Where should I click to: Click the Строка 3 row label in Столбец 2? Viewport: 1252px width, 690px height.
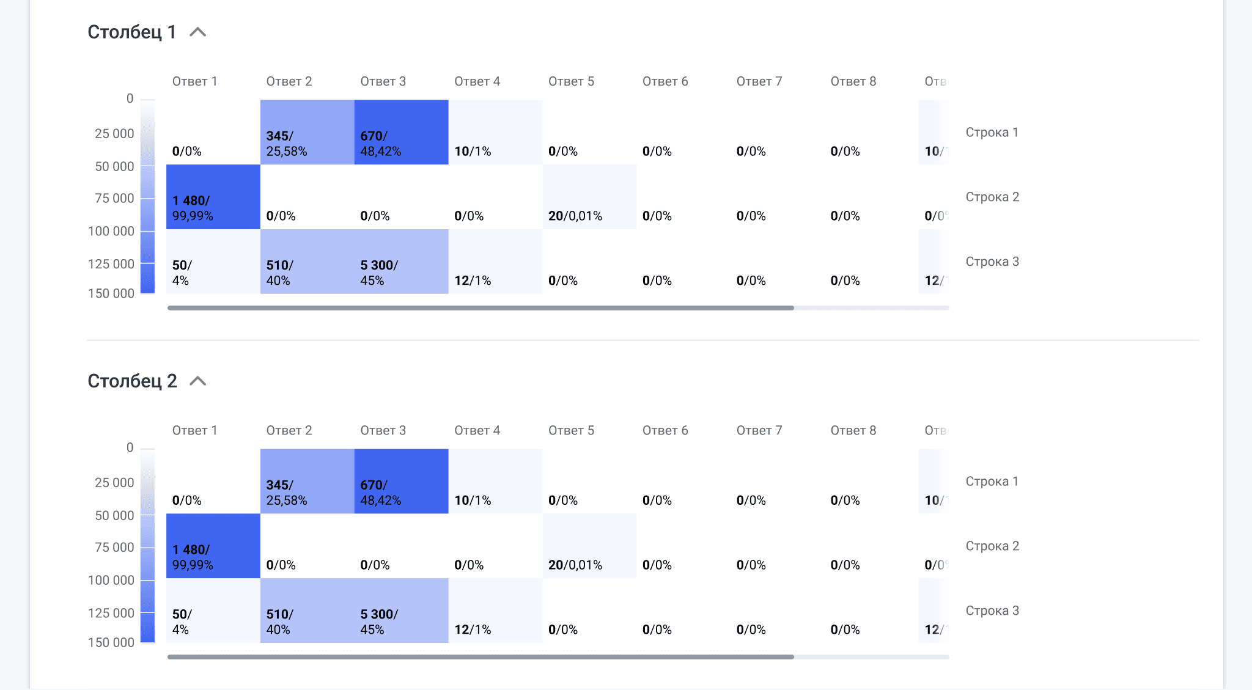point(992,611)
